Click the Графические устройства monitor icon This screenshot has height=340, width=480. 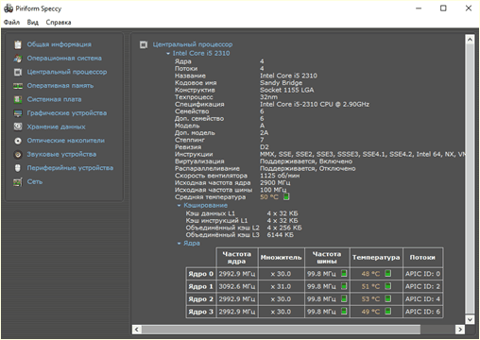pyautogui.click(x=18, y=113)
